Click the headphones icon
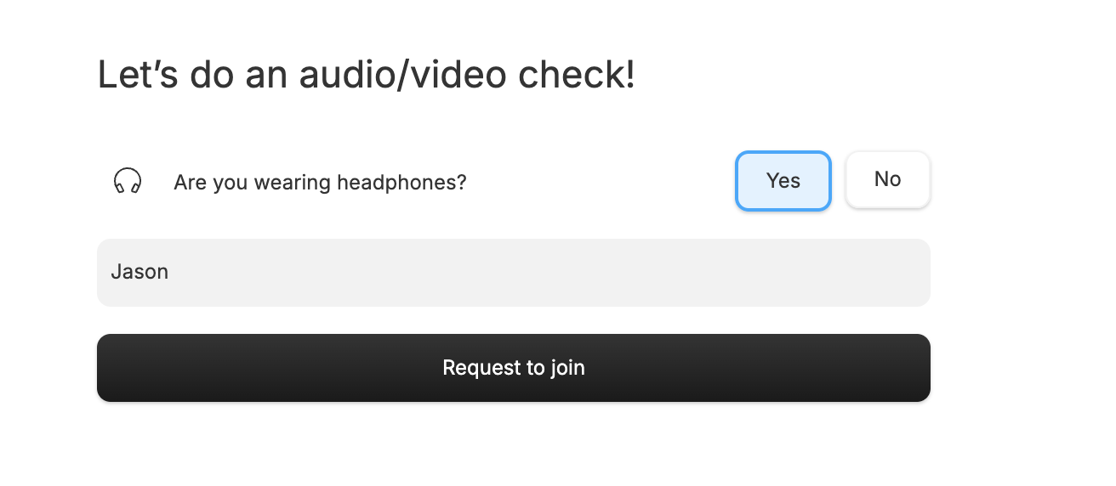The height and width of the screenshot is (486, 1116). [x=128, y=181]
